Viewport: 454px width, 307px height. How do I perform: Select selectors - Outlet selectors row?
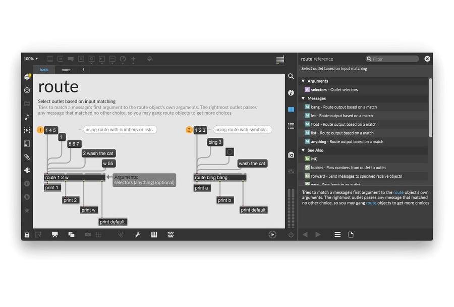pos(364,90)
